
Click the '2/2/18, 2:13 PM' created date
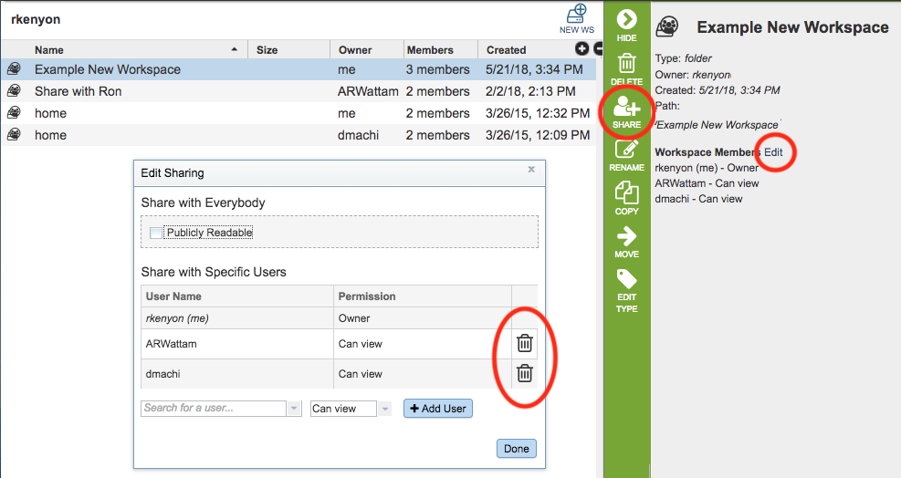tap(530, 91)
